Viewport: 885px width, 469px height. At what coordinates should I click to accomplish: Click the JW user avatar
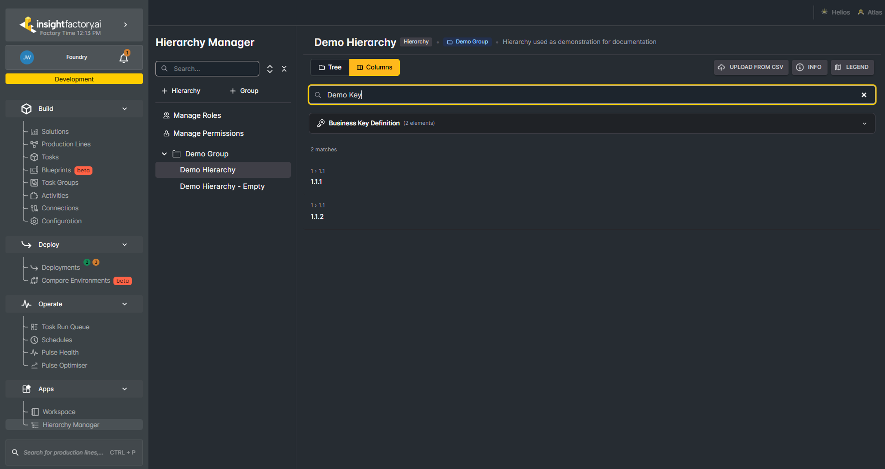coord(27,57)
